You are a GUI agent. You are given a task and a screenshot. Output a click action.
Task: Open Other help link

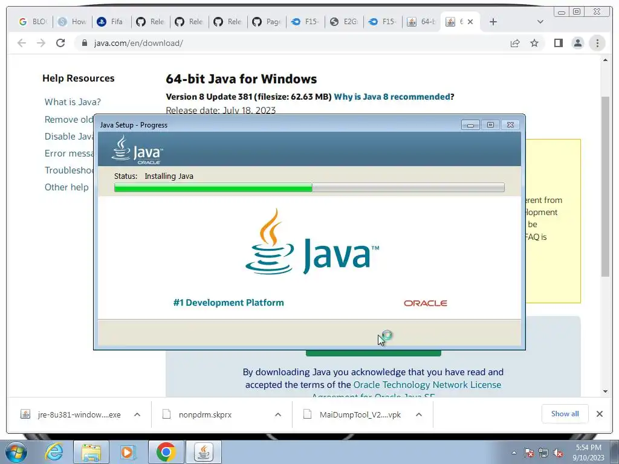66,187
